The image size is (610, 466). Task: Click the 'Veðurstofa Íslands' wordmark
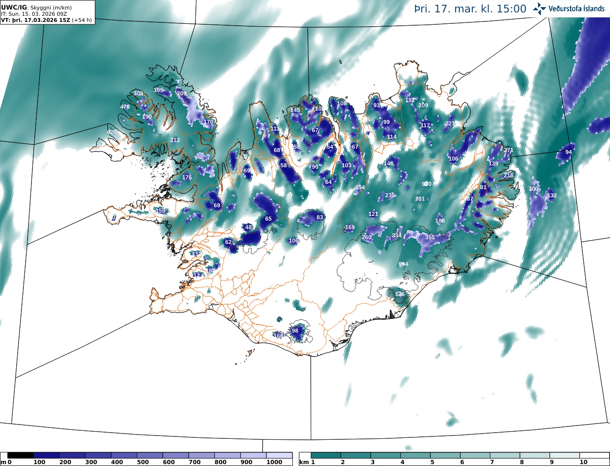(x=577, y=9)
